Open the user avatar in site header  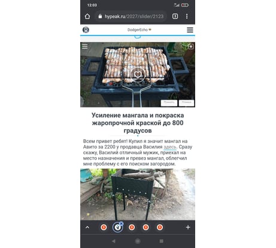[86, 30]
